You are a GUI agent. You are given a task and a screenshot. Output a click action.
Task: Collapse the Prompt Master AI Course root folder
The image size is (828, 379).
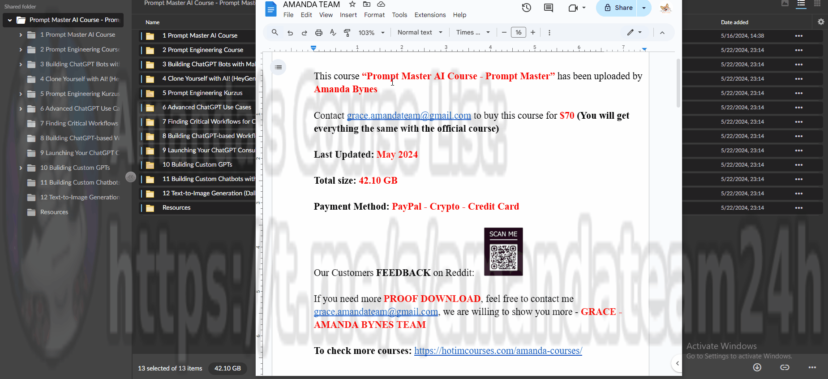pos(10,20)
